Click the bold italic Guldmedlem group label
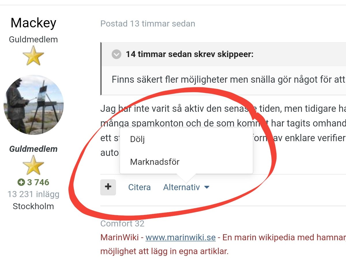The height and width of the screenshot is (259, 346). coord(33,149)
